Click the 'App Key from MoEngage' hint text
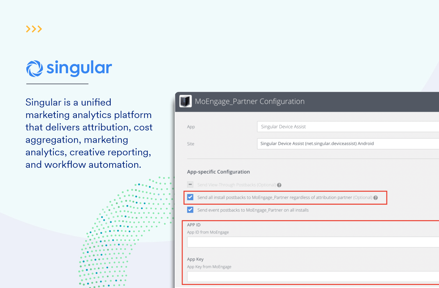The image size is (439, 288). pyautogui.click(x=209, y=267)
